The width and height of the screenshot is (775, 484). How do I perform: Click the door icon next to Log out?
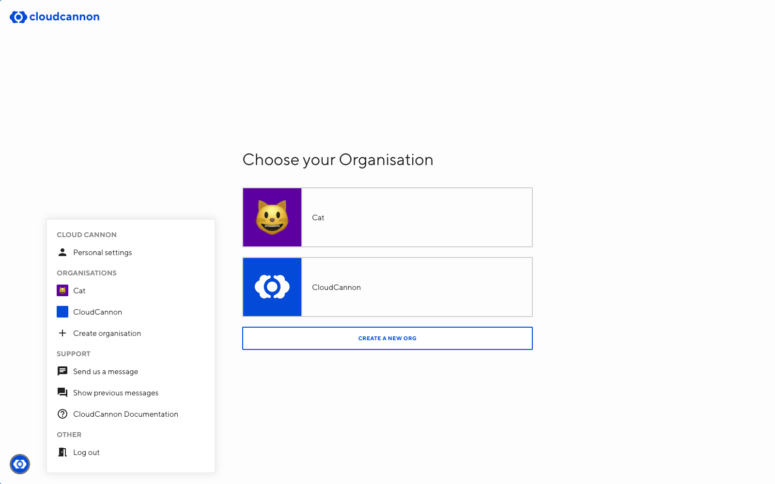click(x=62, y=452)
